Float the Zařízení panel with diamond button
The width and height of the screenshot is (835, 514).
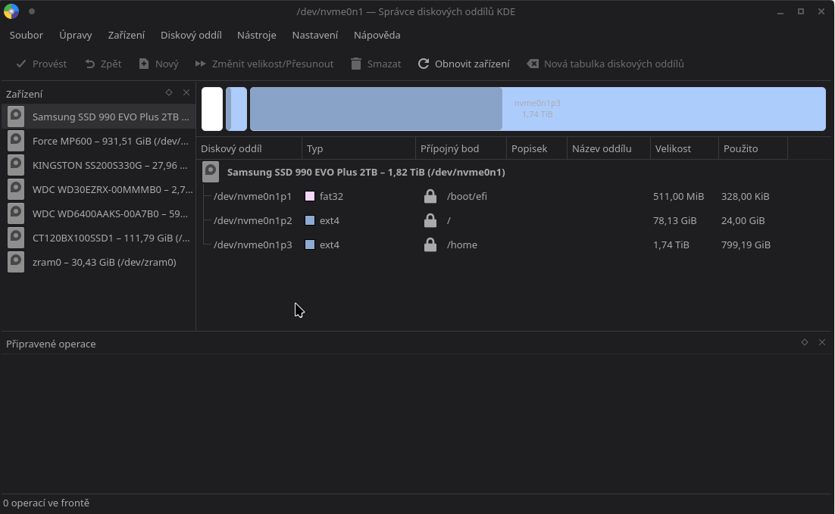(x=169, y=92)
